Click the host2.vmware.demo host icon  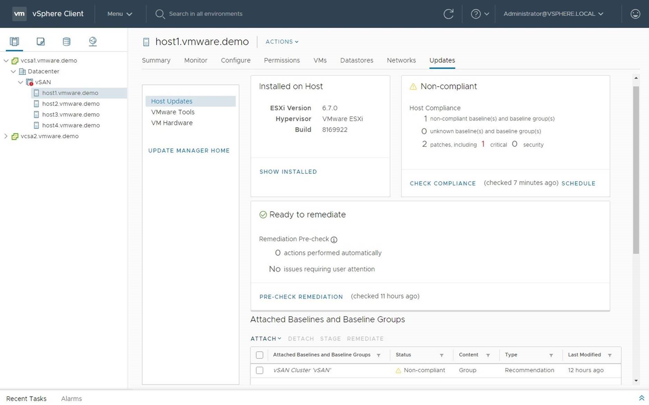coord(36,104)
